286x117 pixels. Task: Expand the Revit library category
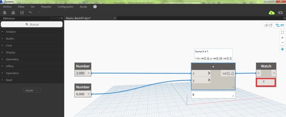click(x=9, y=80)
